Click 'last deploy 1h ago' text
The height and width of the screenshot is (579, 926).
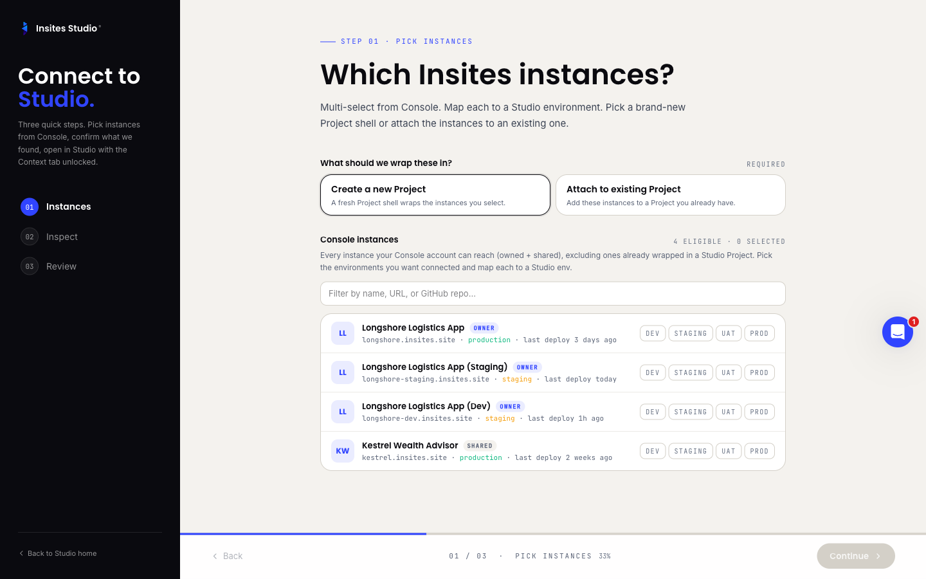[x=566, y=419]
